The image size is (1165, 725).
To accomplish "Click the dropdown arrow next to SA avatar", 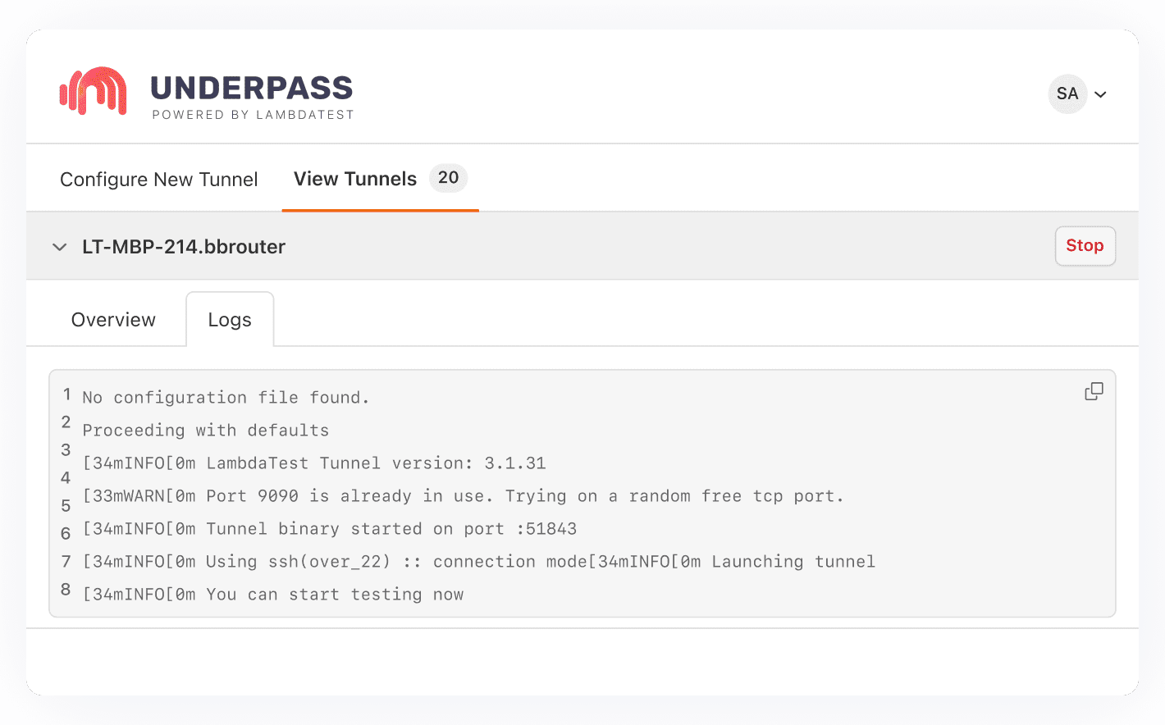I will coord(1100,93).
